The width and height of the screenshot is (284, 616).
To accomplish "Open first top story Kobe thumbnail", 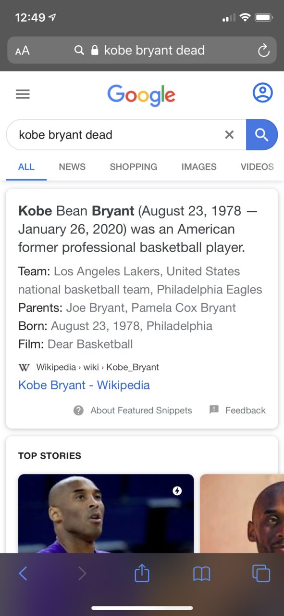I will tap(106, 513).
